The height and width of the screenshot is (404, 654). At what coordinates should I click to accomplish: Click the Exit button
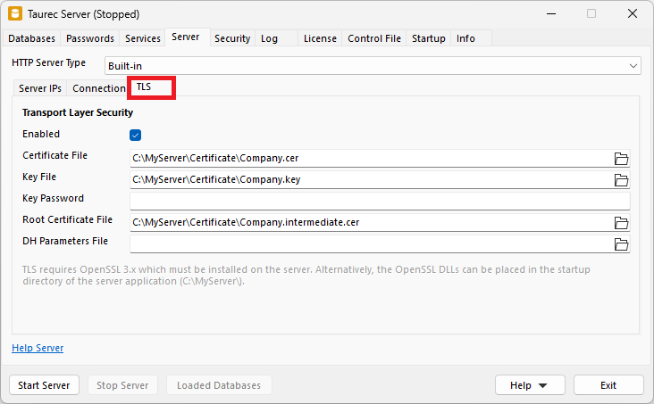tap(608, 385)
